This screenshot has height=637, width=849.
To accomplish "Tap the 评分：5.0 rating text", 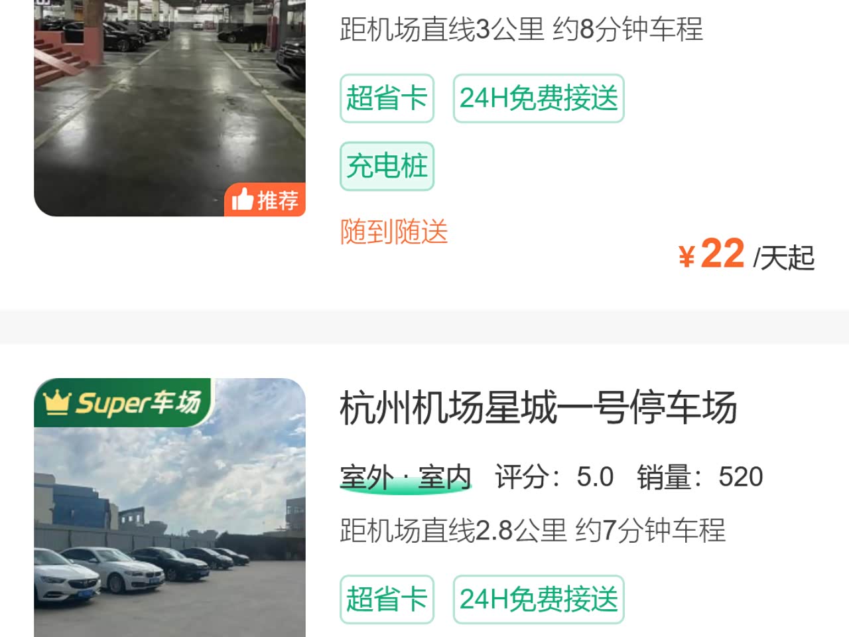I will 554,477.
